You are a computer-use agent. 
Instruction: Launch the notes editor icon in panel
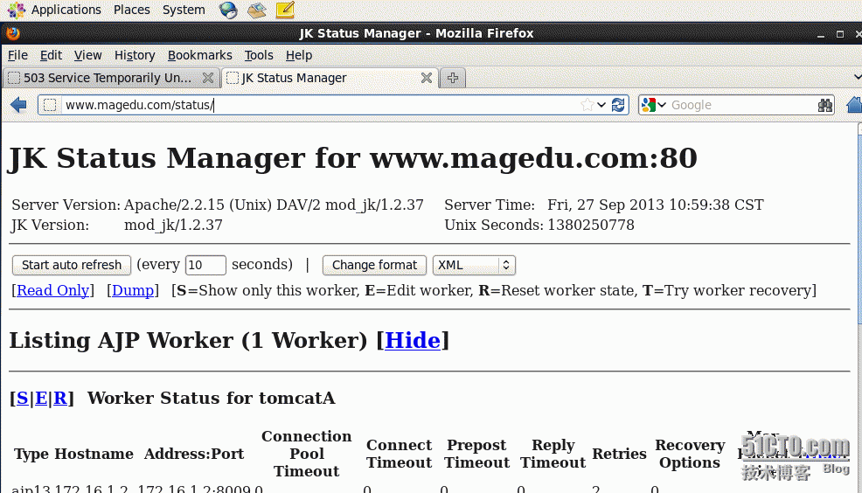click(285, 10)
